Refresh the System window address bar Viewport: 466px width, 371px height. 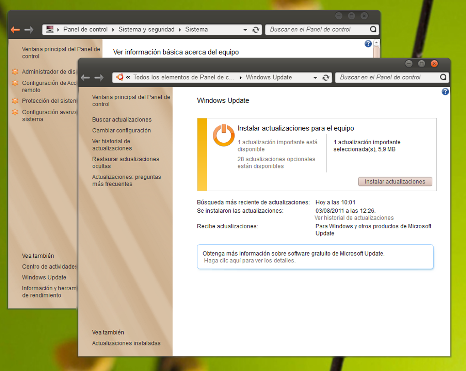255,30
